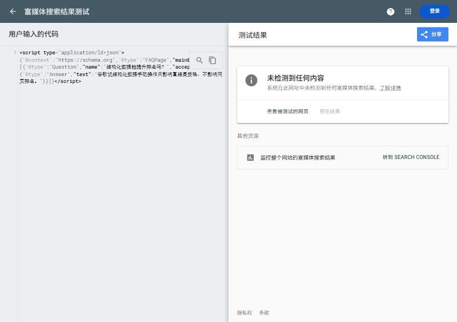
Task: Click the closing </script> tag in code
Action: point(67,81)
